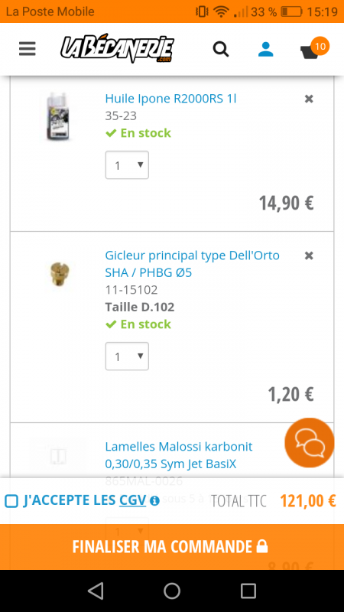Open the CGV terms link
344x612 pixels.
132,500
